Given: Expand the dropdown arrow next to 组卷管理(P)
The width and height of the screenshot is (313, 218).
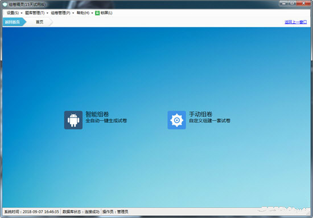Looking at the screenshot, I should tap(73, 13).
